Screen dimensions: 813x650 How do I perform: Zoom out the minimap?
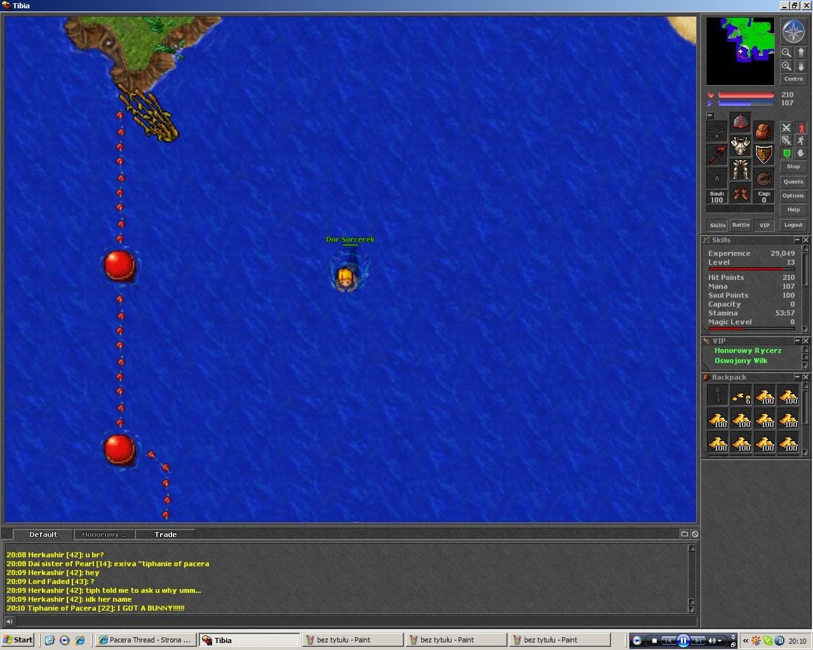pyautogui.click(x=786, y=53)
